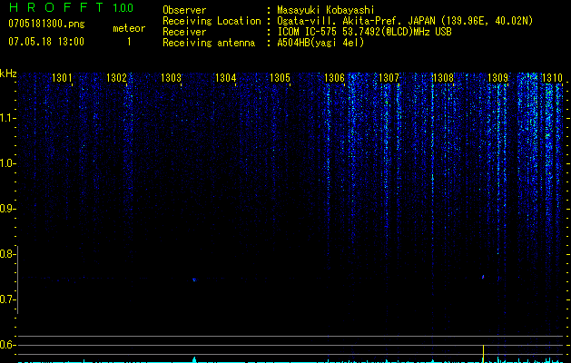This screenshot has width=571, height=363.
Task: Click the 1307 time marker
Action: [x=389, y=77]
